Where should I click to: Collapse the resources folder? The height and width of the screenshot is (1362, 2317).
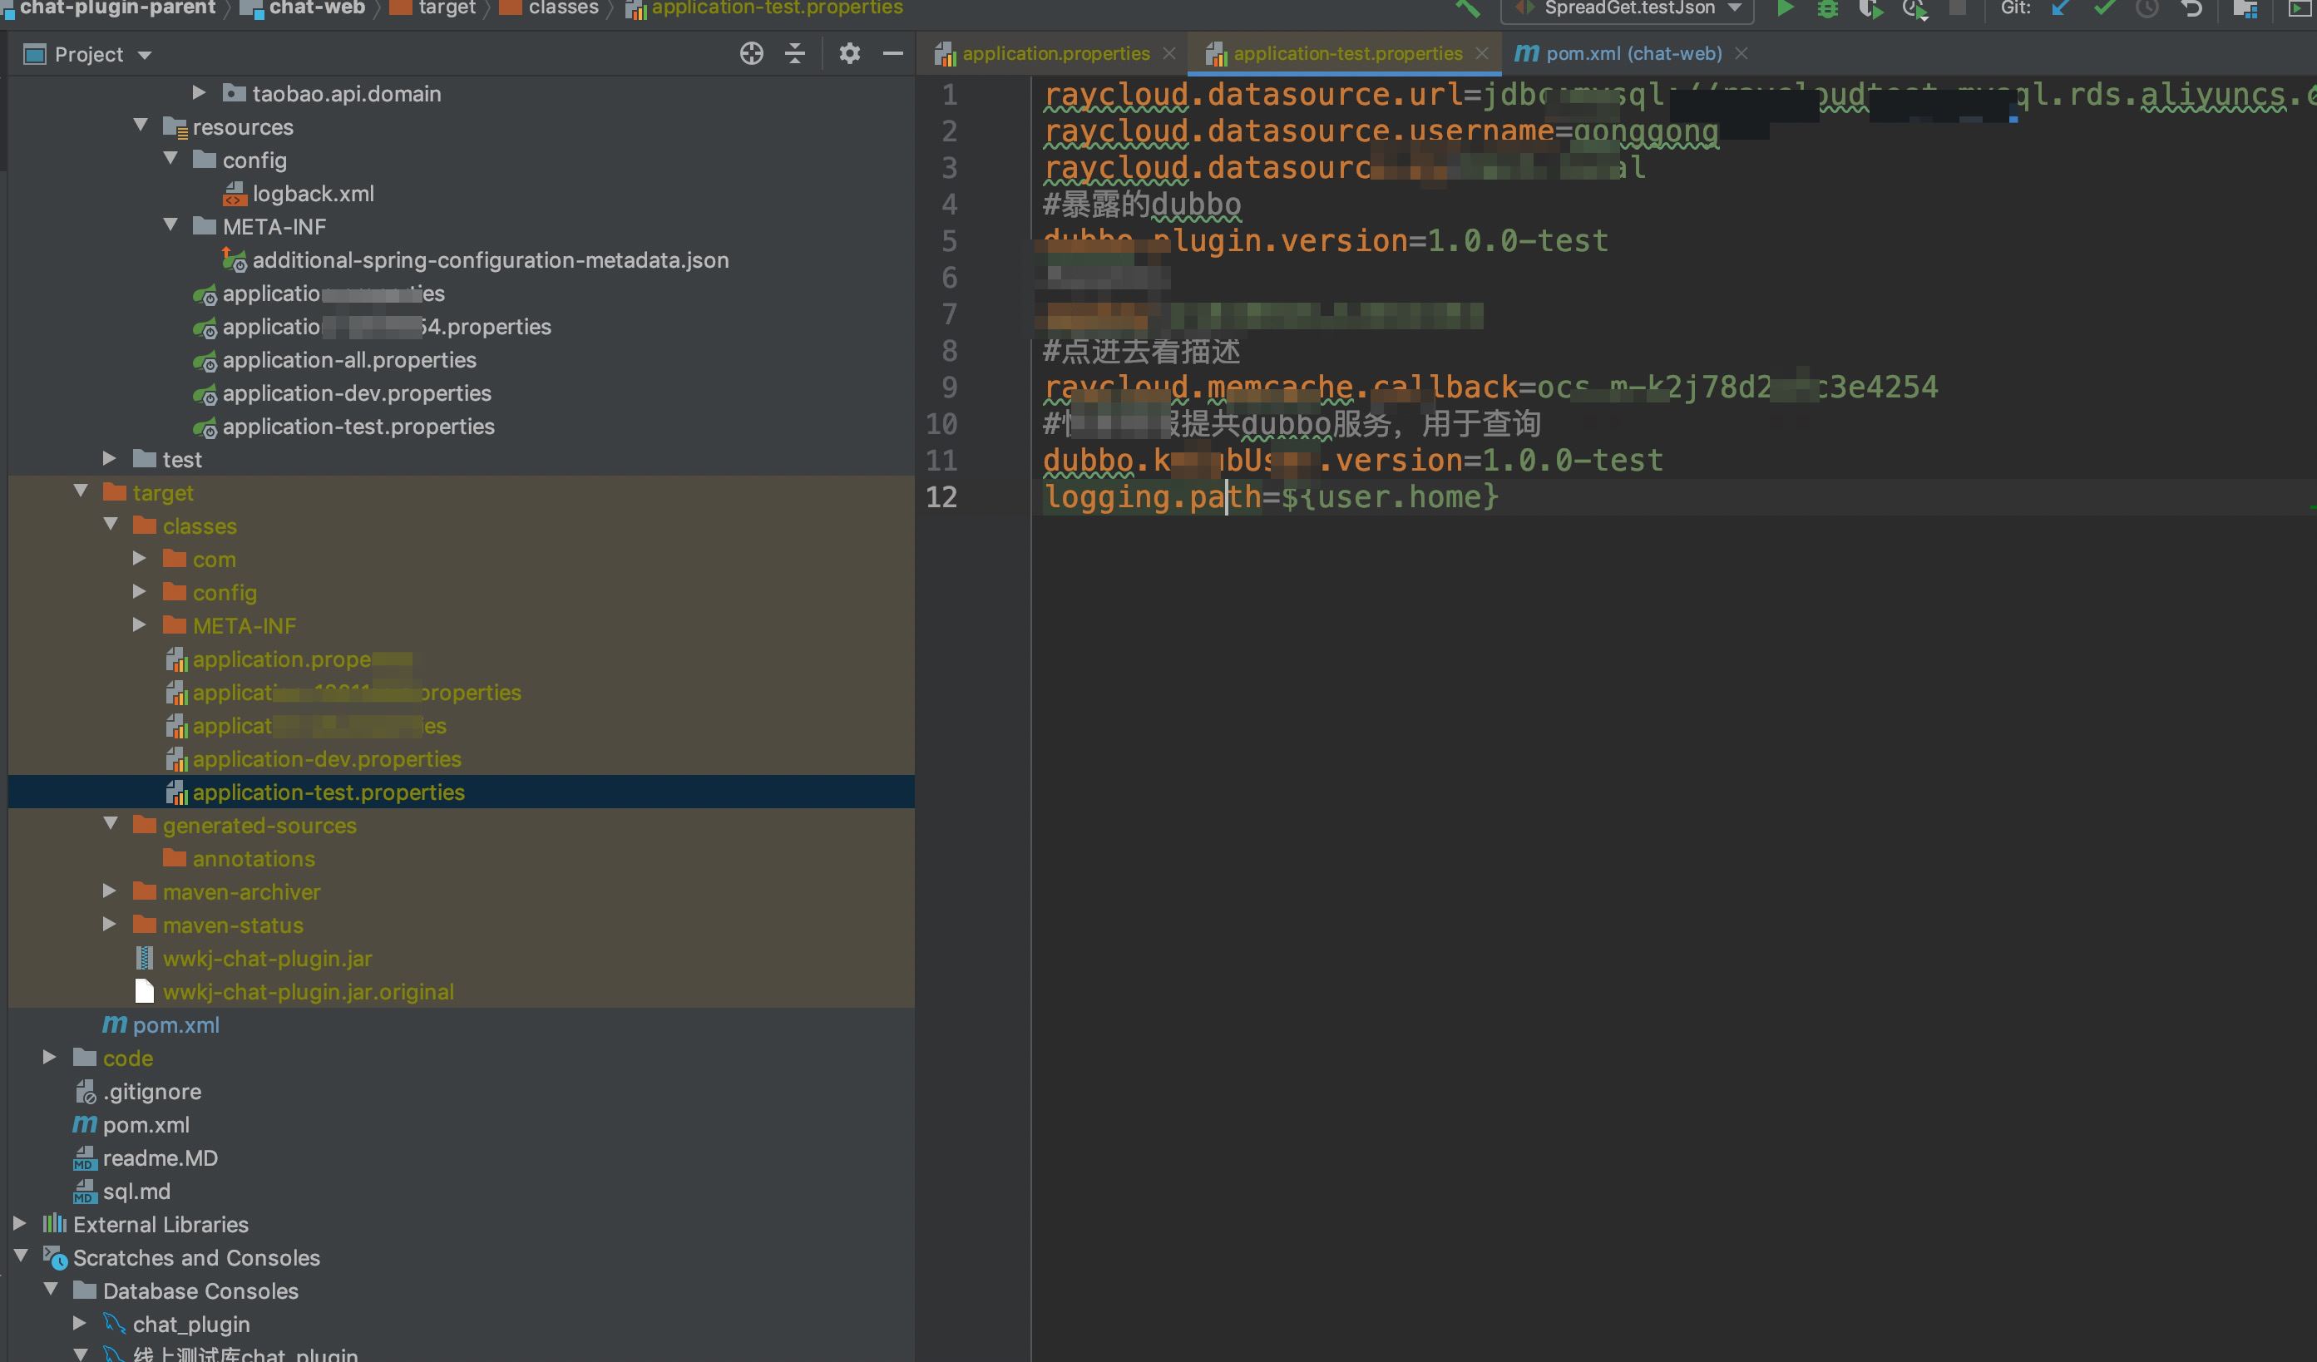point(141,126)
